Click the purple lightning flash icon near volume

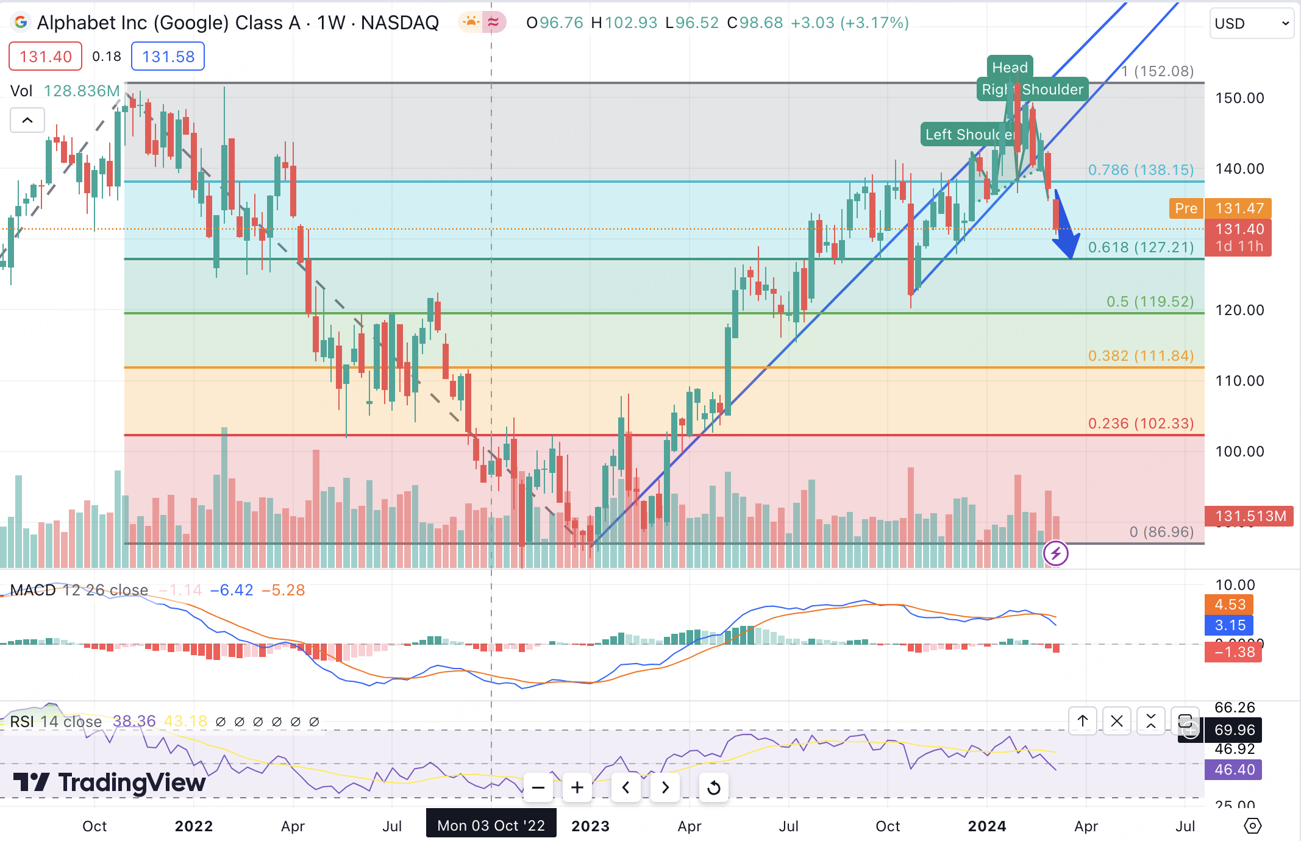[x=1055, y=553]
